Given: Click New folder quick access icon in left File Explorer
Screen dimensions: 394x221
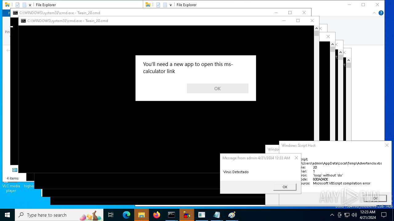Looking at the screenshot, I should click(x=24, y=5).
